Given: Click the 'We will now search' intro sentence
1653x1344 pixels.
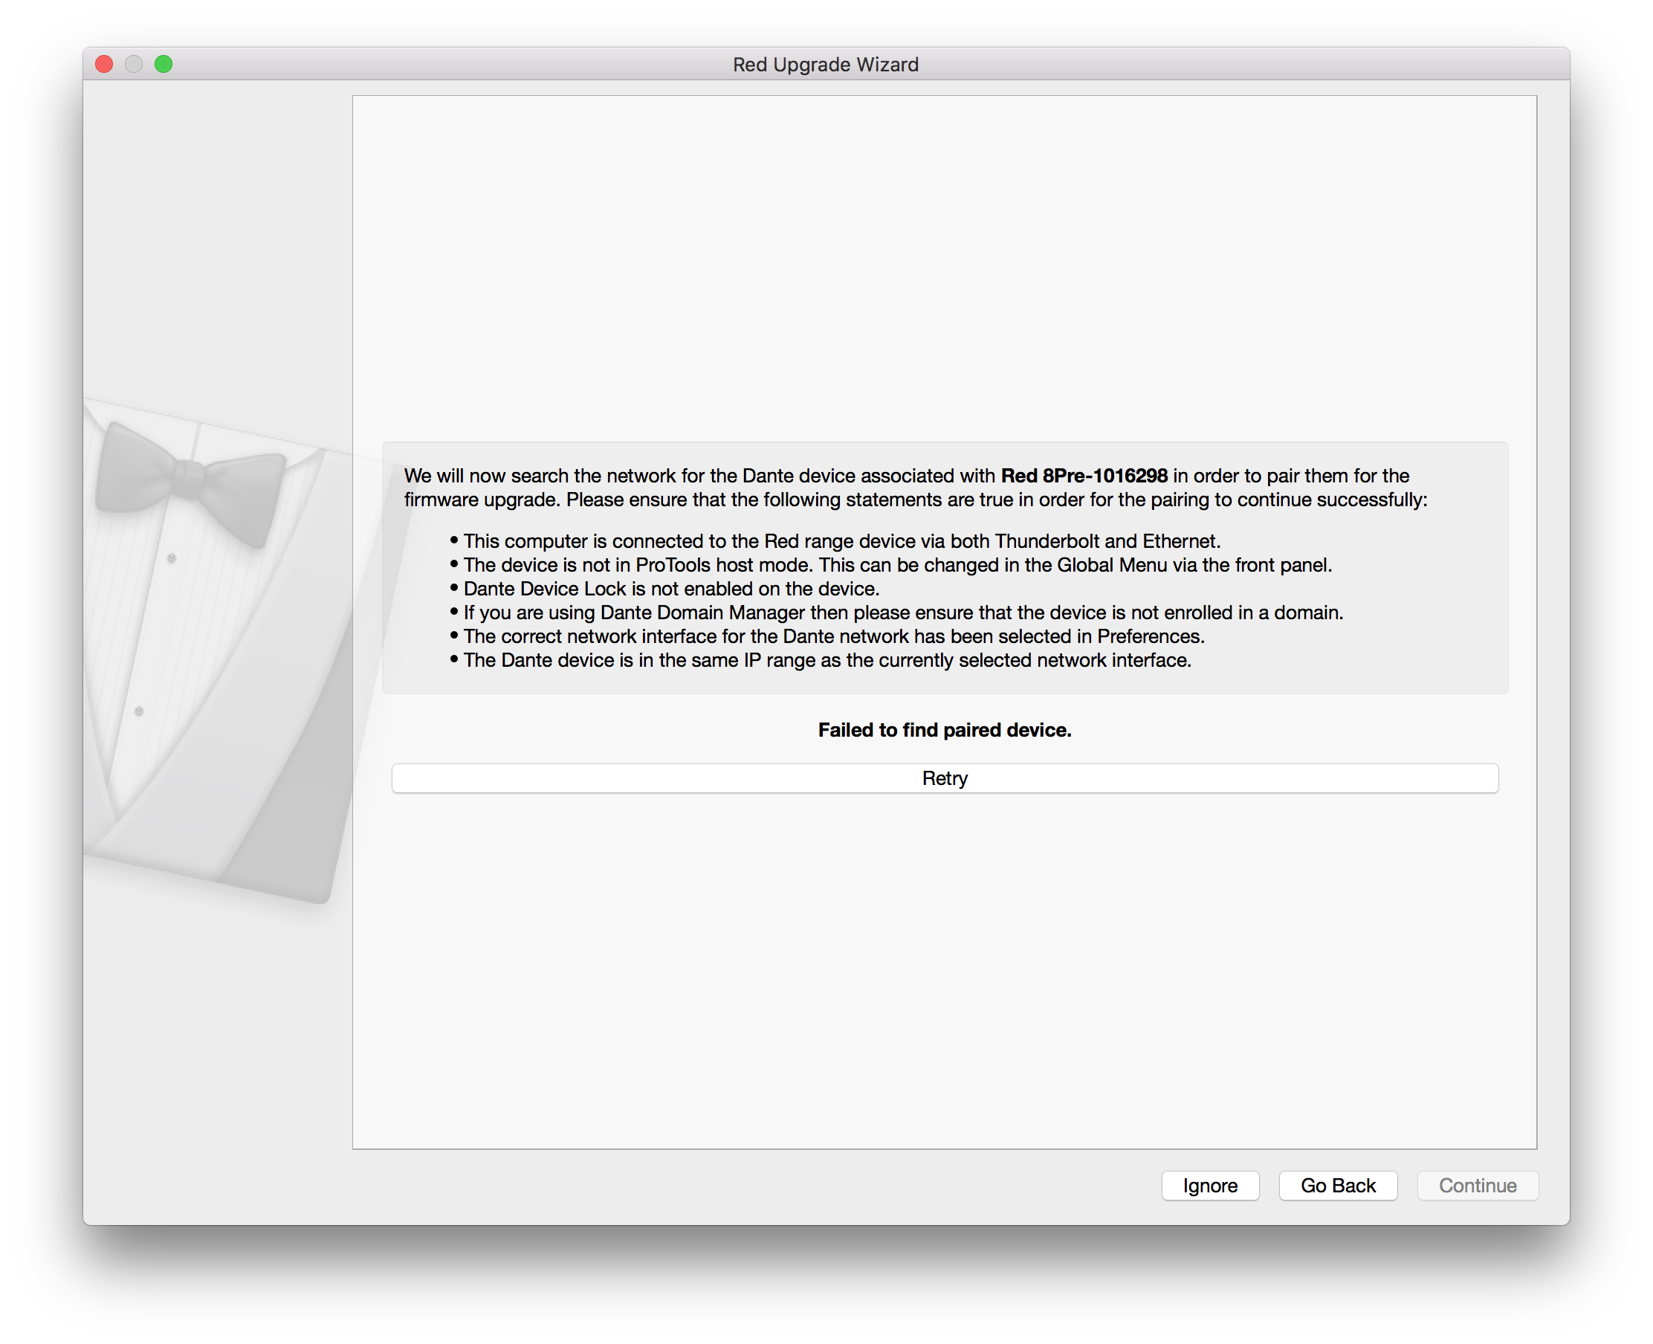Looking at the screenshot, I should pos(700,475).
